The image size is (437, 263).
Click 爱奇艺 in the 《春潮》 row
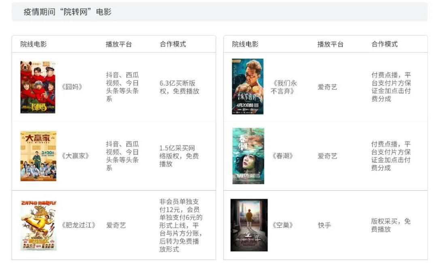click(x=327, y=156)
